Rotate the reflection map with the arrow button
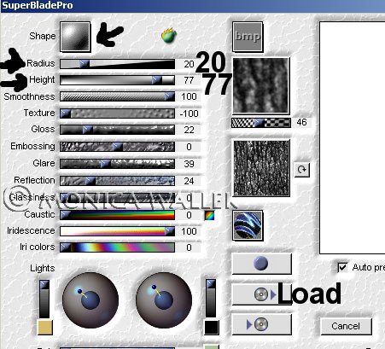The image size is (385, 349). coord(302,170)
